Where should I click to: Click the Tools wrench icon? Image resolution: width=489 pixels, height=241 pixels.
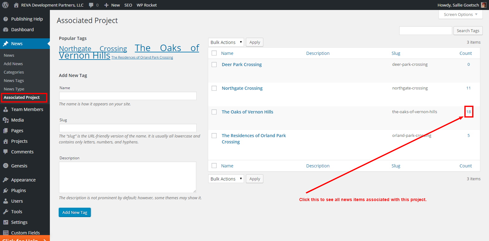point(6,212)
